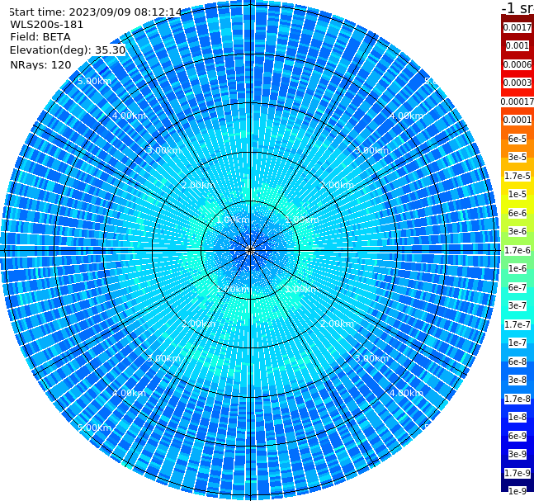The width and height of the screenshot is (534, 501).
Task: Click the lower-left 1.00km range label
Action: point(234,289)
